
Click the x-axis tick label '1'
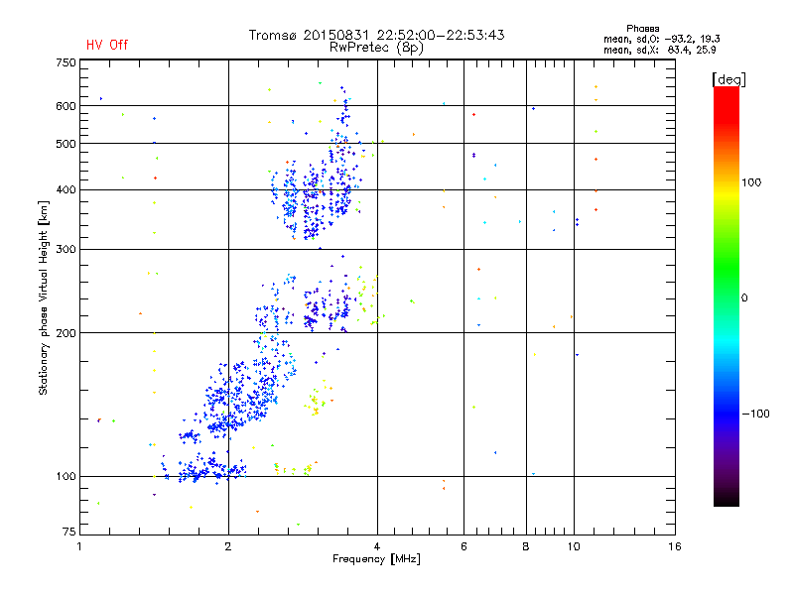[79, 546]
